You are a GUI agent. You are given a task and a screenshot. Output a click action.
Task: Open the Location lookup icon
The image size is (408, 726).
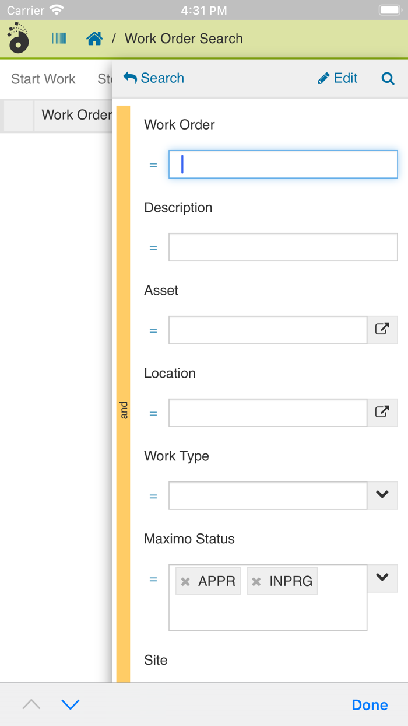click(382, 412)
